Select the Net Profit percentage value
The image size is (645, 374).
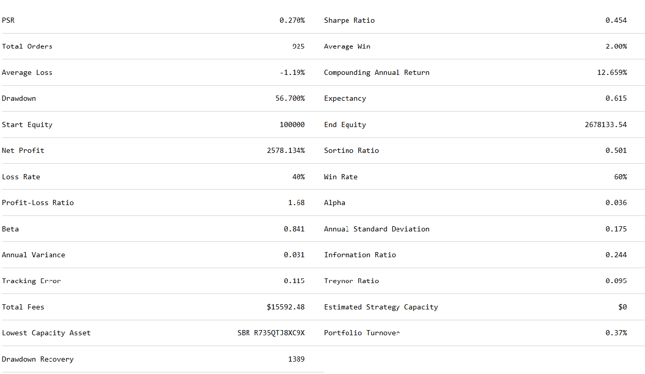pyautogui.click(x=286, y=151)
